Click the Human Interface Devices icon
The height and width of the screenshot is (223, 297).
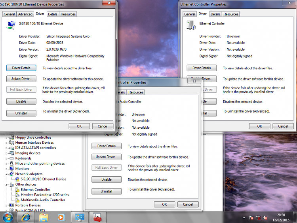(11, 143)
